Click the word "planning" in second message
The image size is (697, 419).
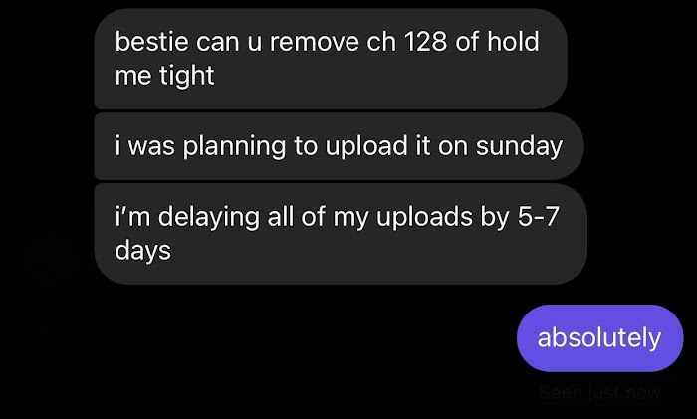[x=234, y=146]
